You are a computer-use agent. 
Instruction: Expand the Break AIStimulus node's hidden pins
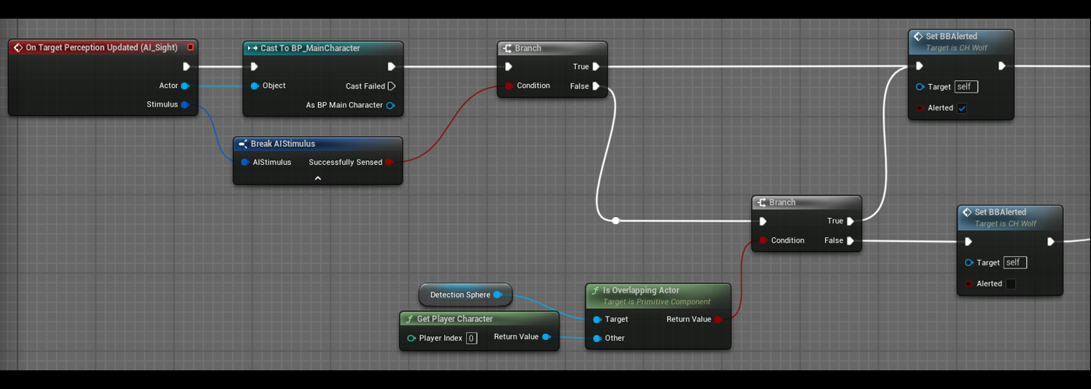click(318, 178)
